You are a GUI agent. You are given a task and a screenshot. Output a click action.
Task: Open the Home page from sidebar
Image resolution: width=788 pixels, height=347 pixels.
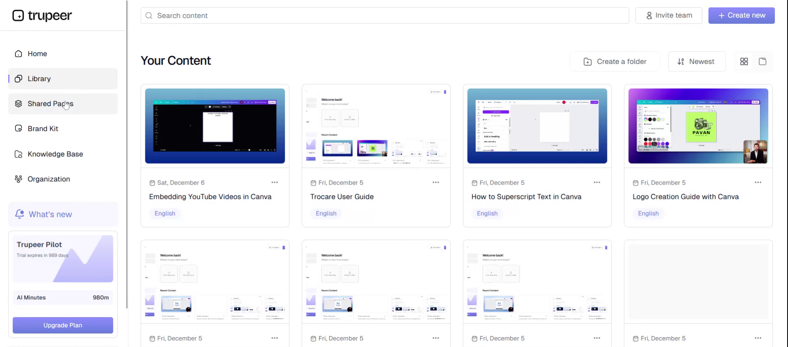(63, 54)
